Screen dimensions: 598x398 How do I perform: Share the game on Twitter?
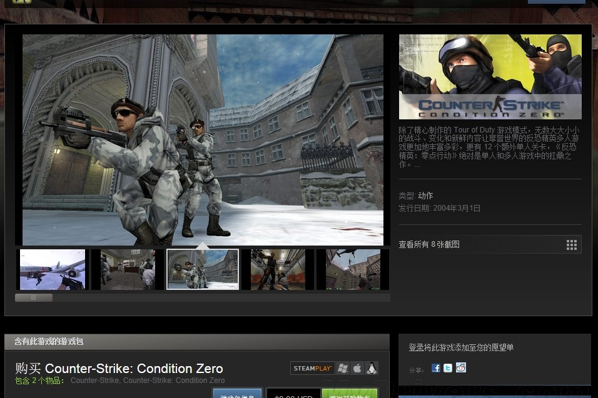[448, 368]
